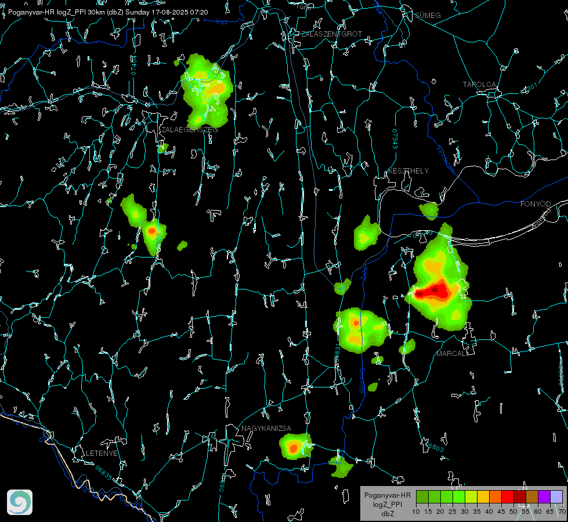Screen dimensions: 568x522
Task: Click the MARCALI town label
Action: [x=452, y=354]
